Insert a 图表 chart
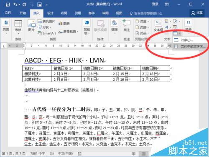The image size is (209, 157). click(64, 23)
